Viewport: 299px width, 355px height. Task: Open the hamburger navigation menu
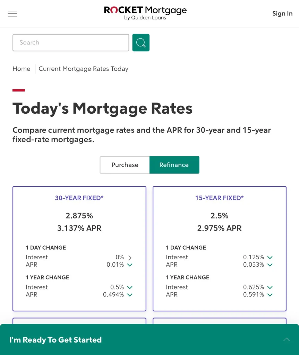[x=12, y=13]
